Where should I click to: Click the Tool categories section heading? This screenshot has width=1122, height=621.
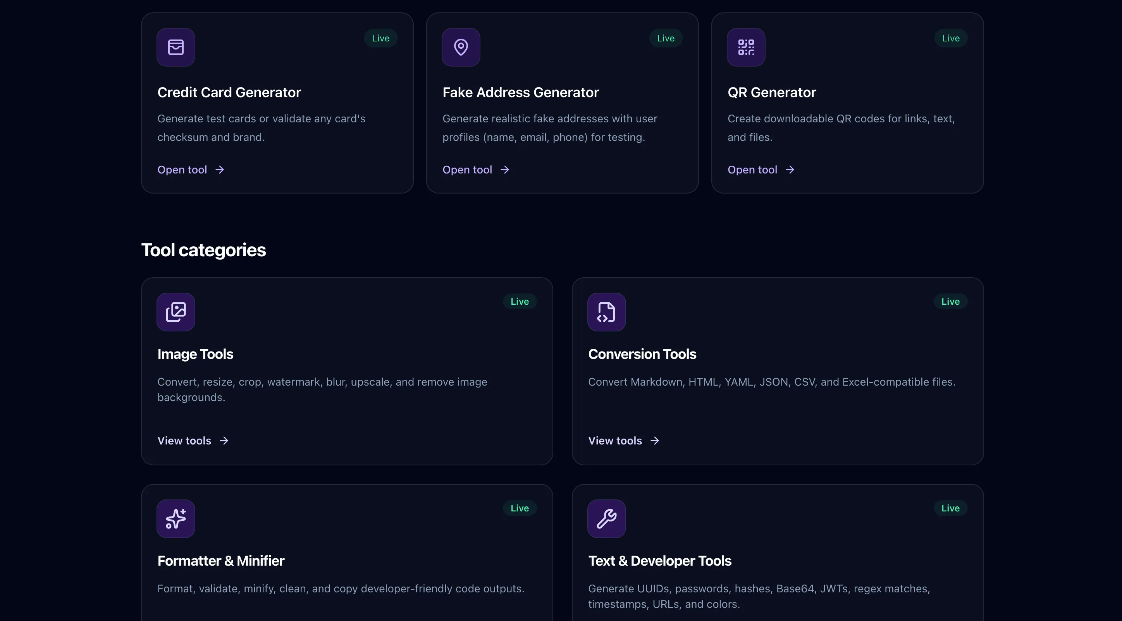click(203, 250)
